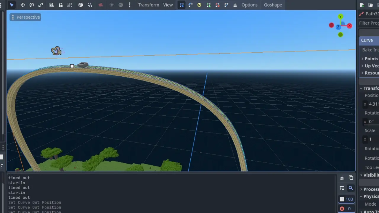This screenshot has height=213, width=379.
Task: Copy output log selection
Action: point(351,178)
